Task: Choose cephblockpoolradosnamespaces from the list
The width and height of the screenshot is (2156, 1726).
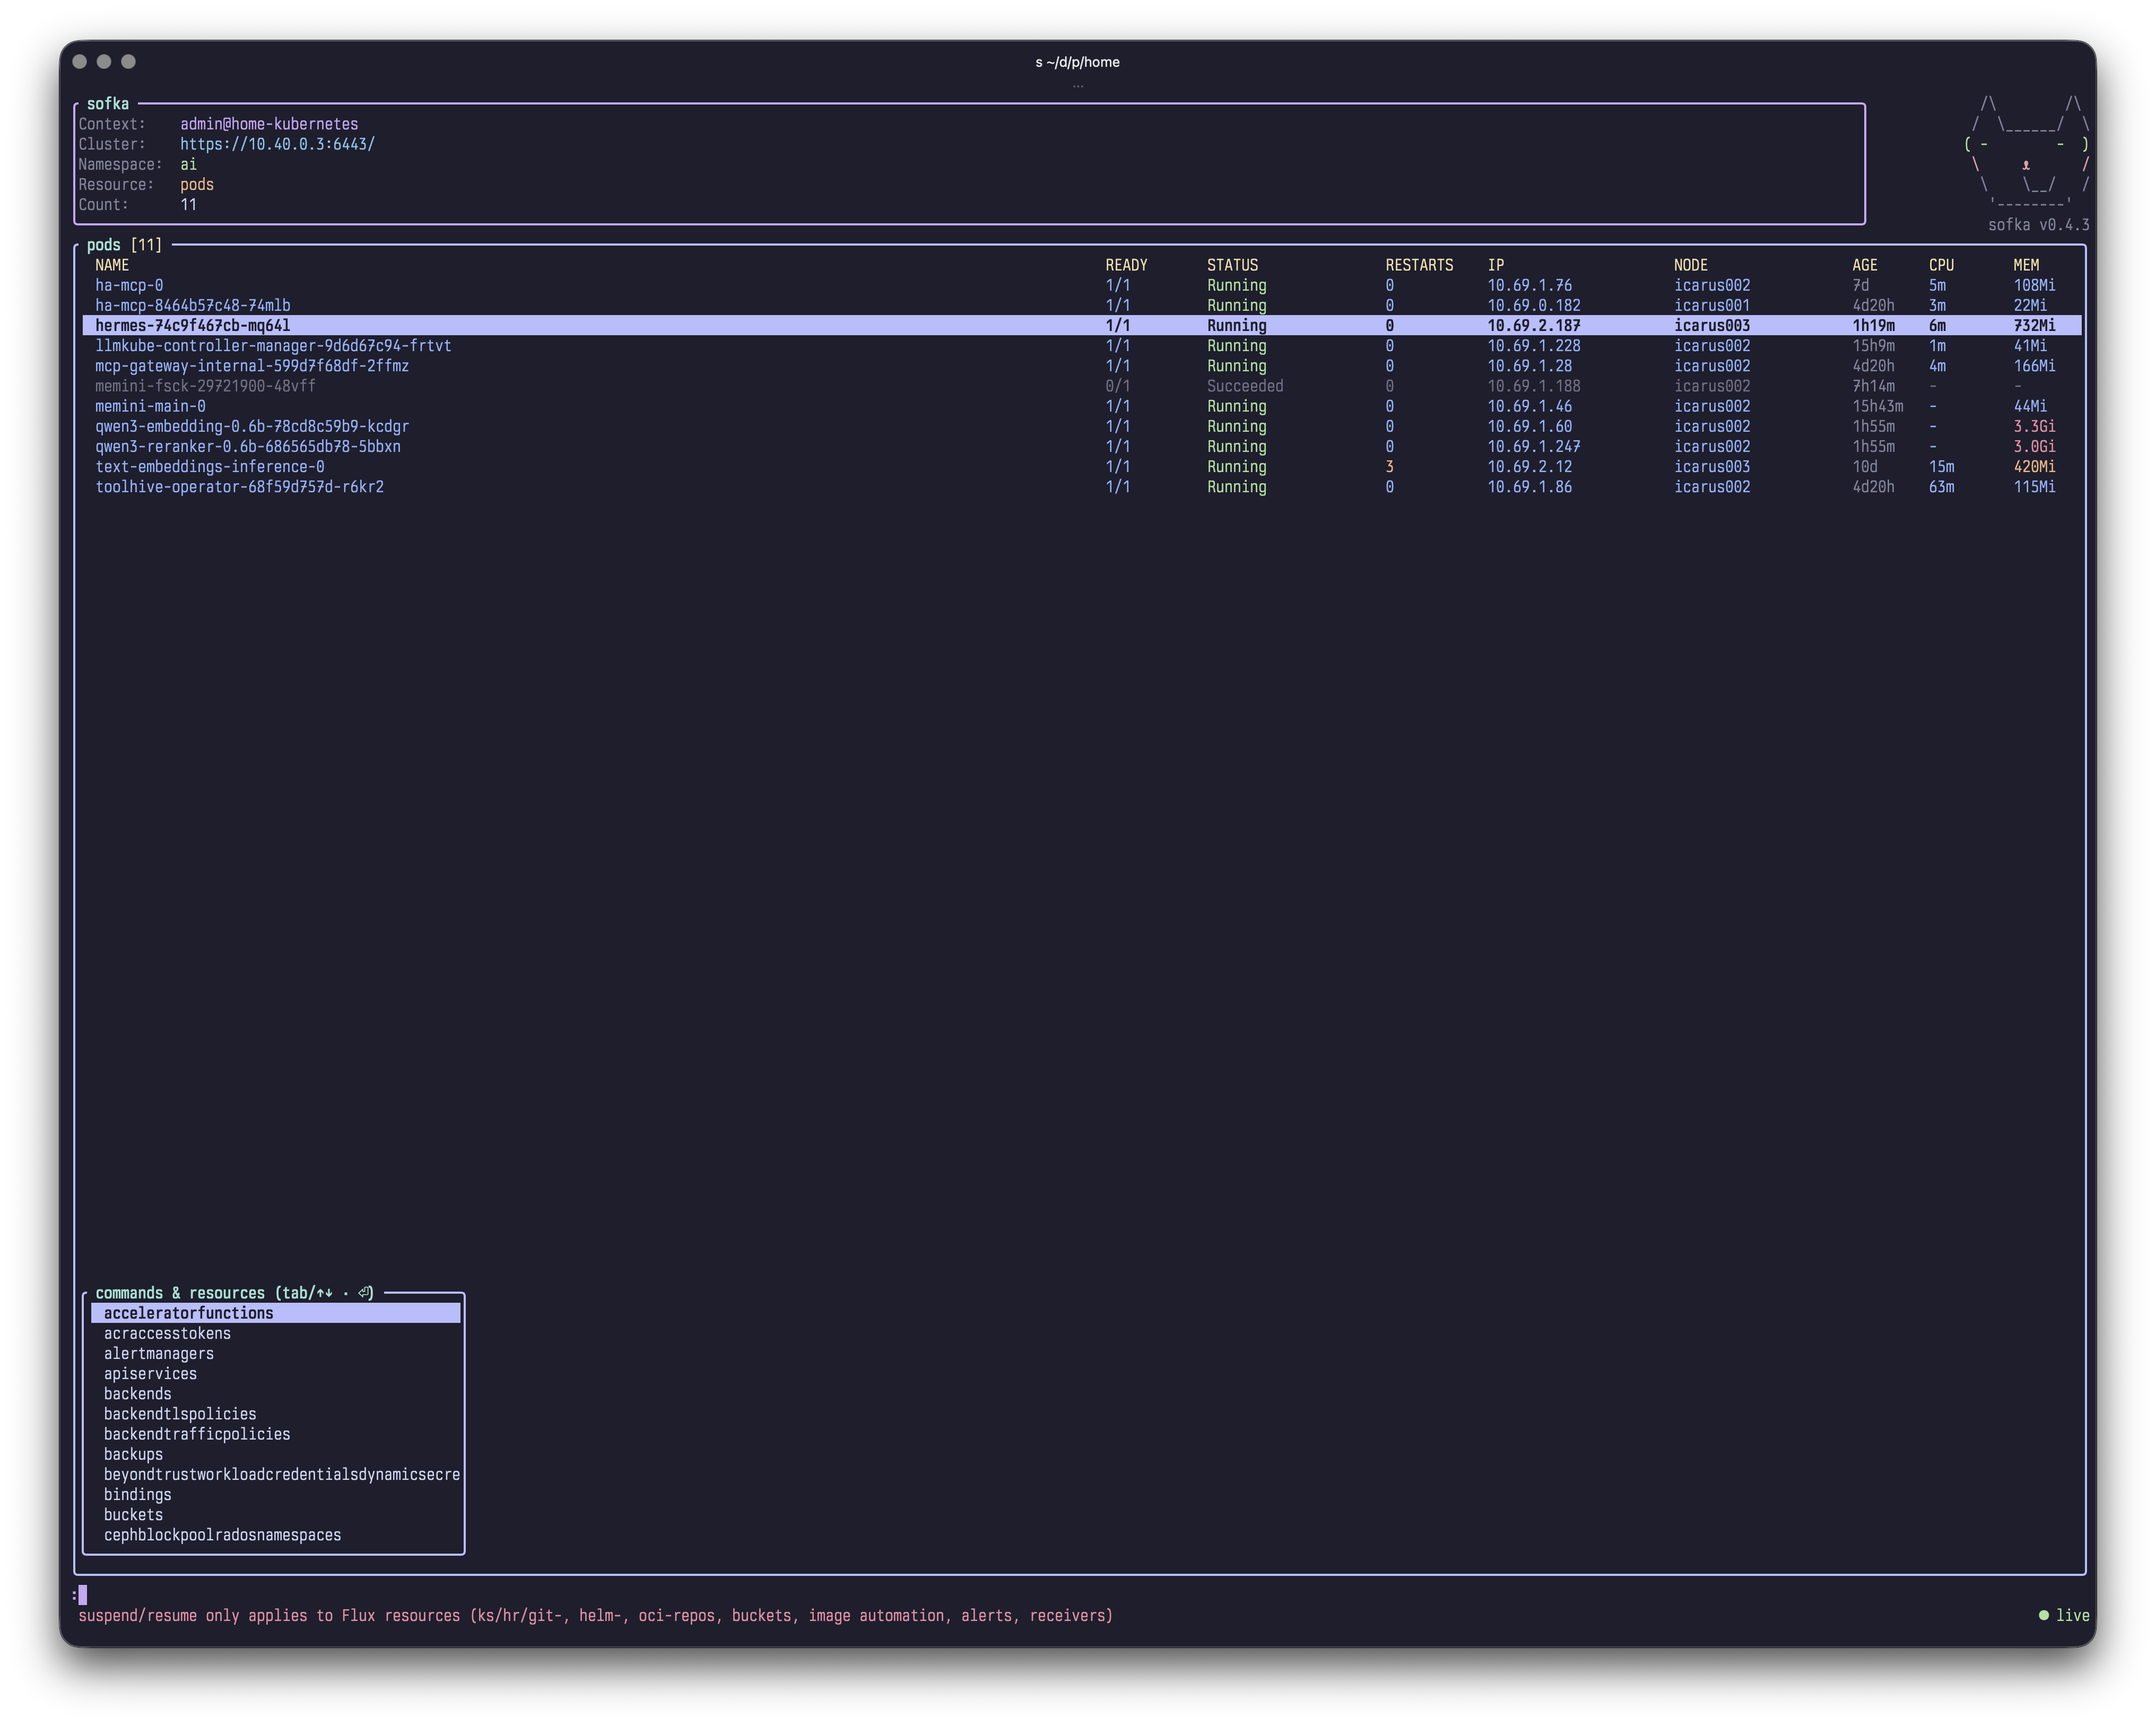Action: [276, 1535]
